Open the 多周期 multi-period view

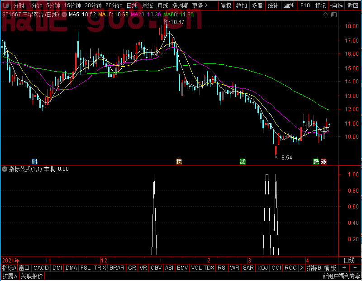click(x=180, y=5)
